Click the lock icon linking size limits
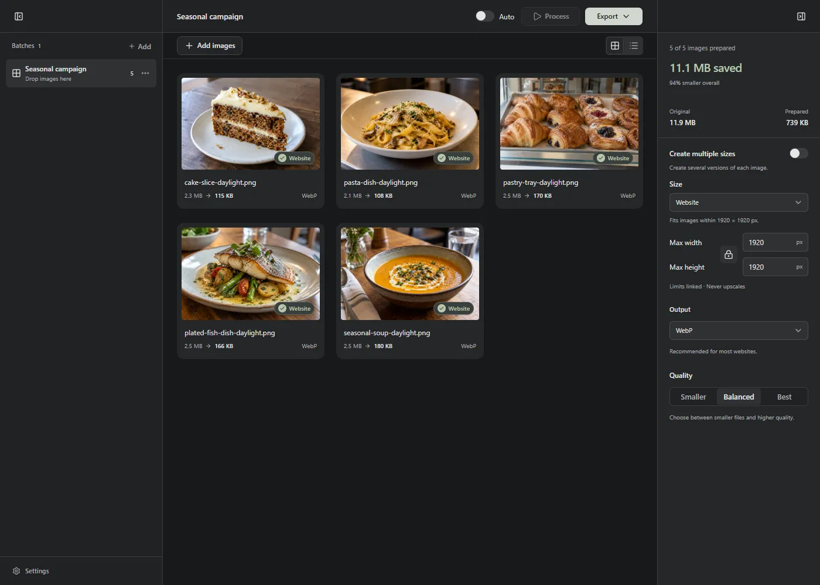 click(729, 254)
